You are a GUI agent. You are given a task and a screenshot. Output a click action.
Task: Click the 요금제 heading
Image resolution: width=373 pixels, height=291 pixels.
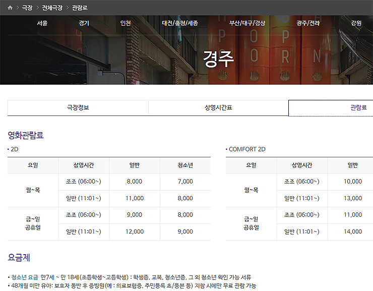click(x=19, y=257)
